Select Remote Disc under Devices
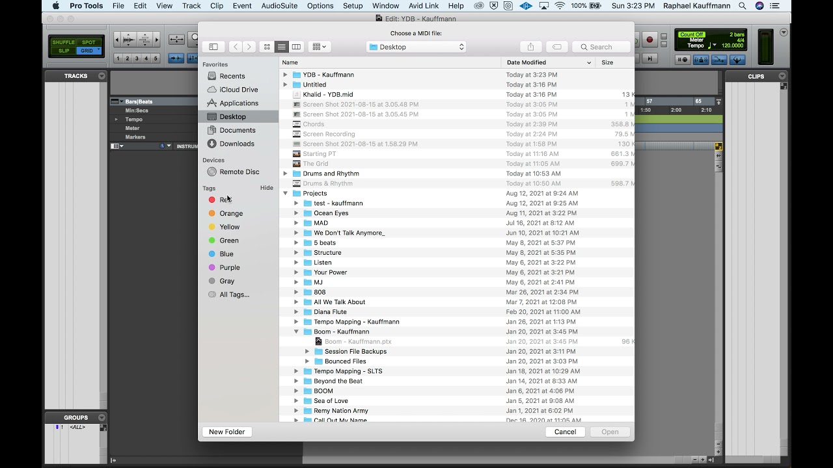 pos(239,172)
